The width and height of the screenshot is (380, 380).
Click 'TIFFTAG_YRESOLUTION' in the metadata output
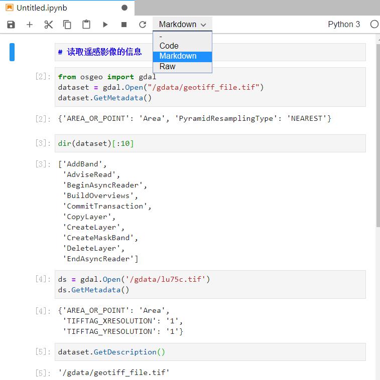click(x=109, y=331)
